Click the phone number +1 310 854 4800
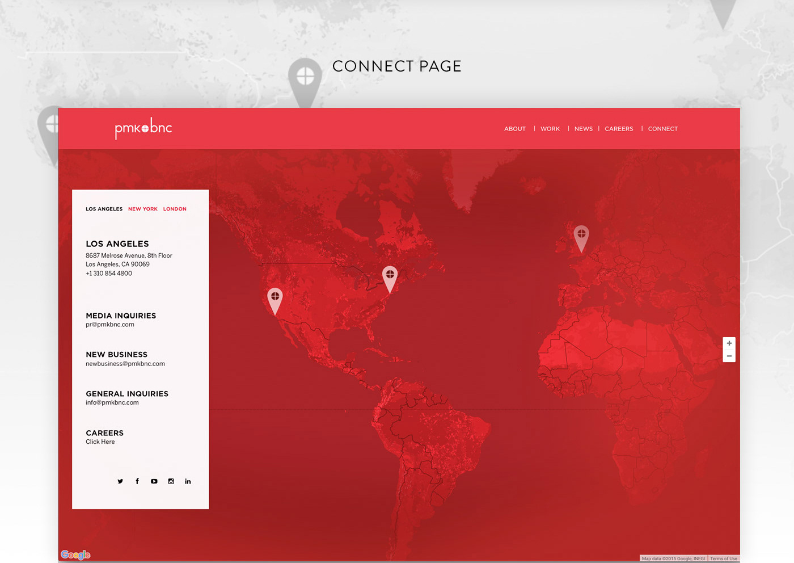Viewport: 794px width, 563px height. 109,274
